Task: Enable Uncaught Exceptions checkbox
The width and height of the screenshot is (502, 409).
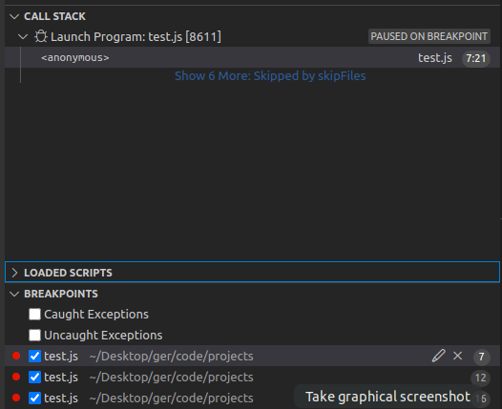Action: click(34, 336)
